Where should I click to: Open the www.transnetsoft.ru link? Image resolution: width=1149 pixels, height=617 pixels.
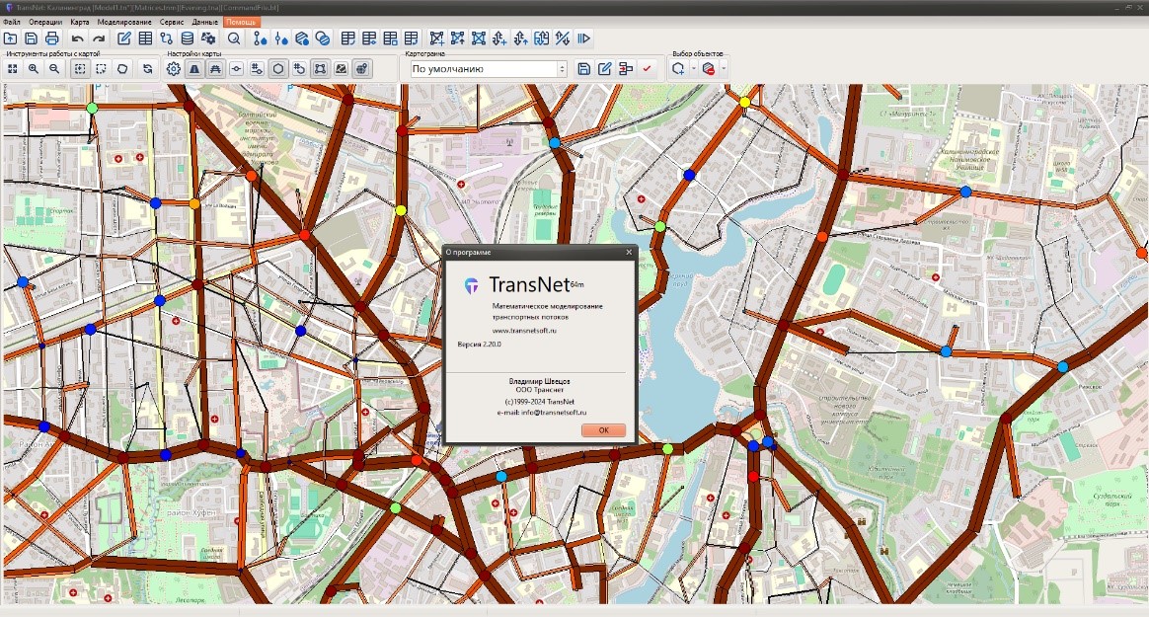524,331
